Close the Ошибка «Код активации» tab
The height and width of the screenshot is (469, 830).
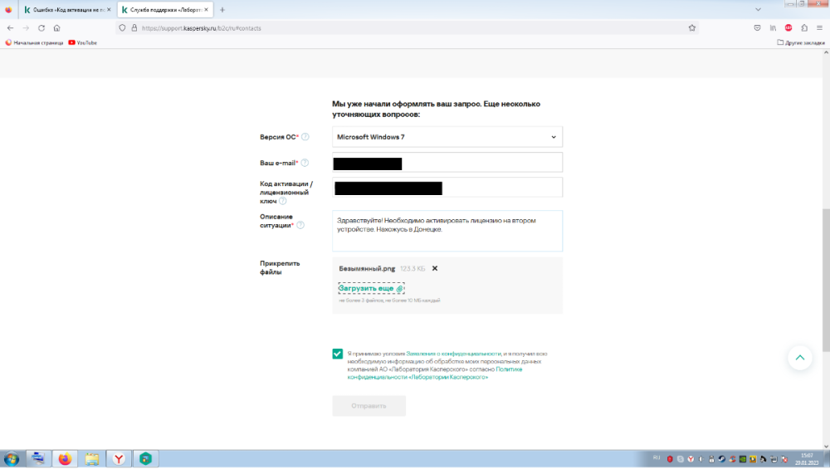pyautogui.click(x=109, y=9)
